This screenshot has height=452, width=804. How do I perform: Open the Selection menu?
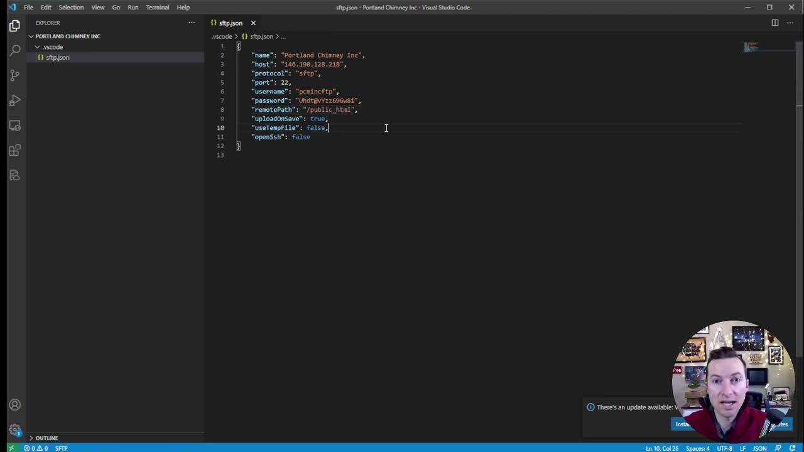(x=71, y=8)
